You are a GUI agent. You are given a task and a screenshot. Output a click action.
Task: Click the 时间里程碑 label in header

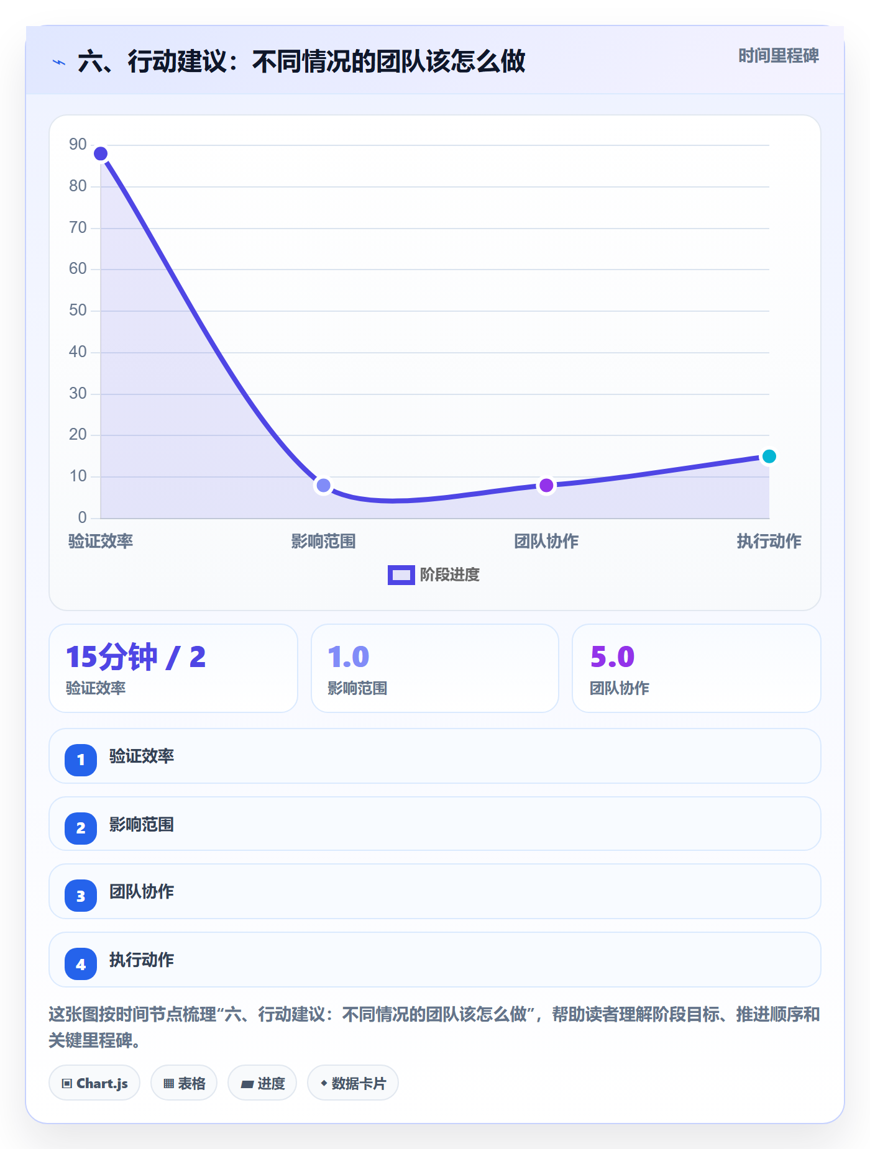pos(778,56)
